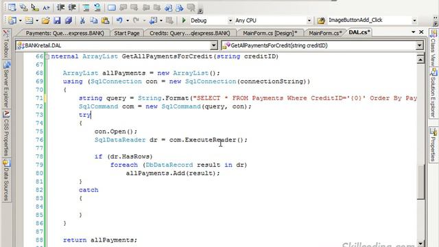This screenshot has width=439, height=247.
Task: Open file with the folder icon
Action: (x=46, y=21)
